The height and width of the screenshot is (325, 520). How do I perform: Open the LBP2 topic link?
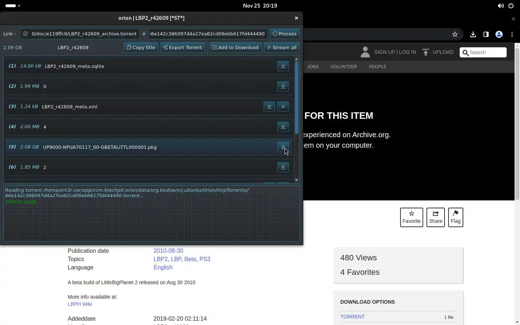pos(160,259)
